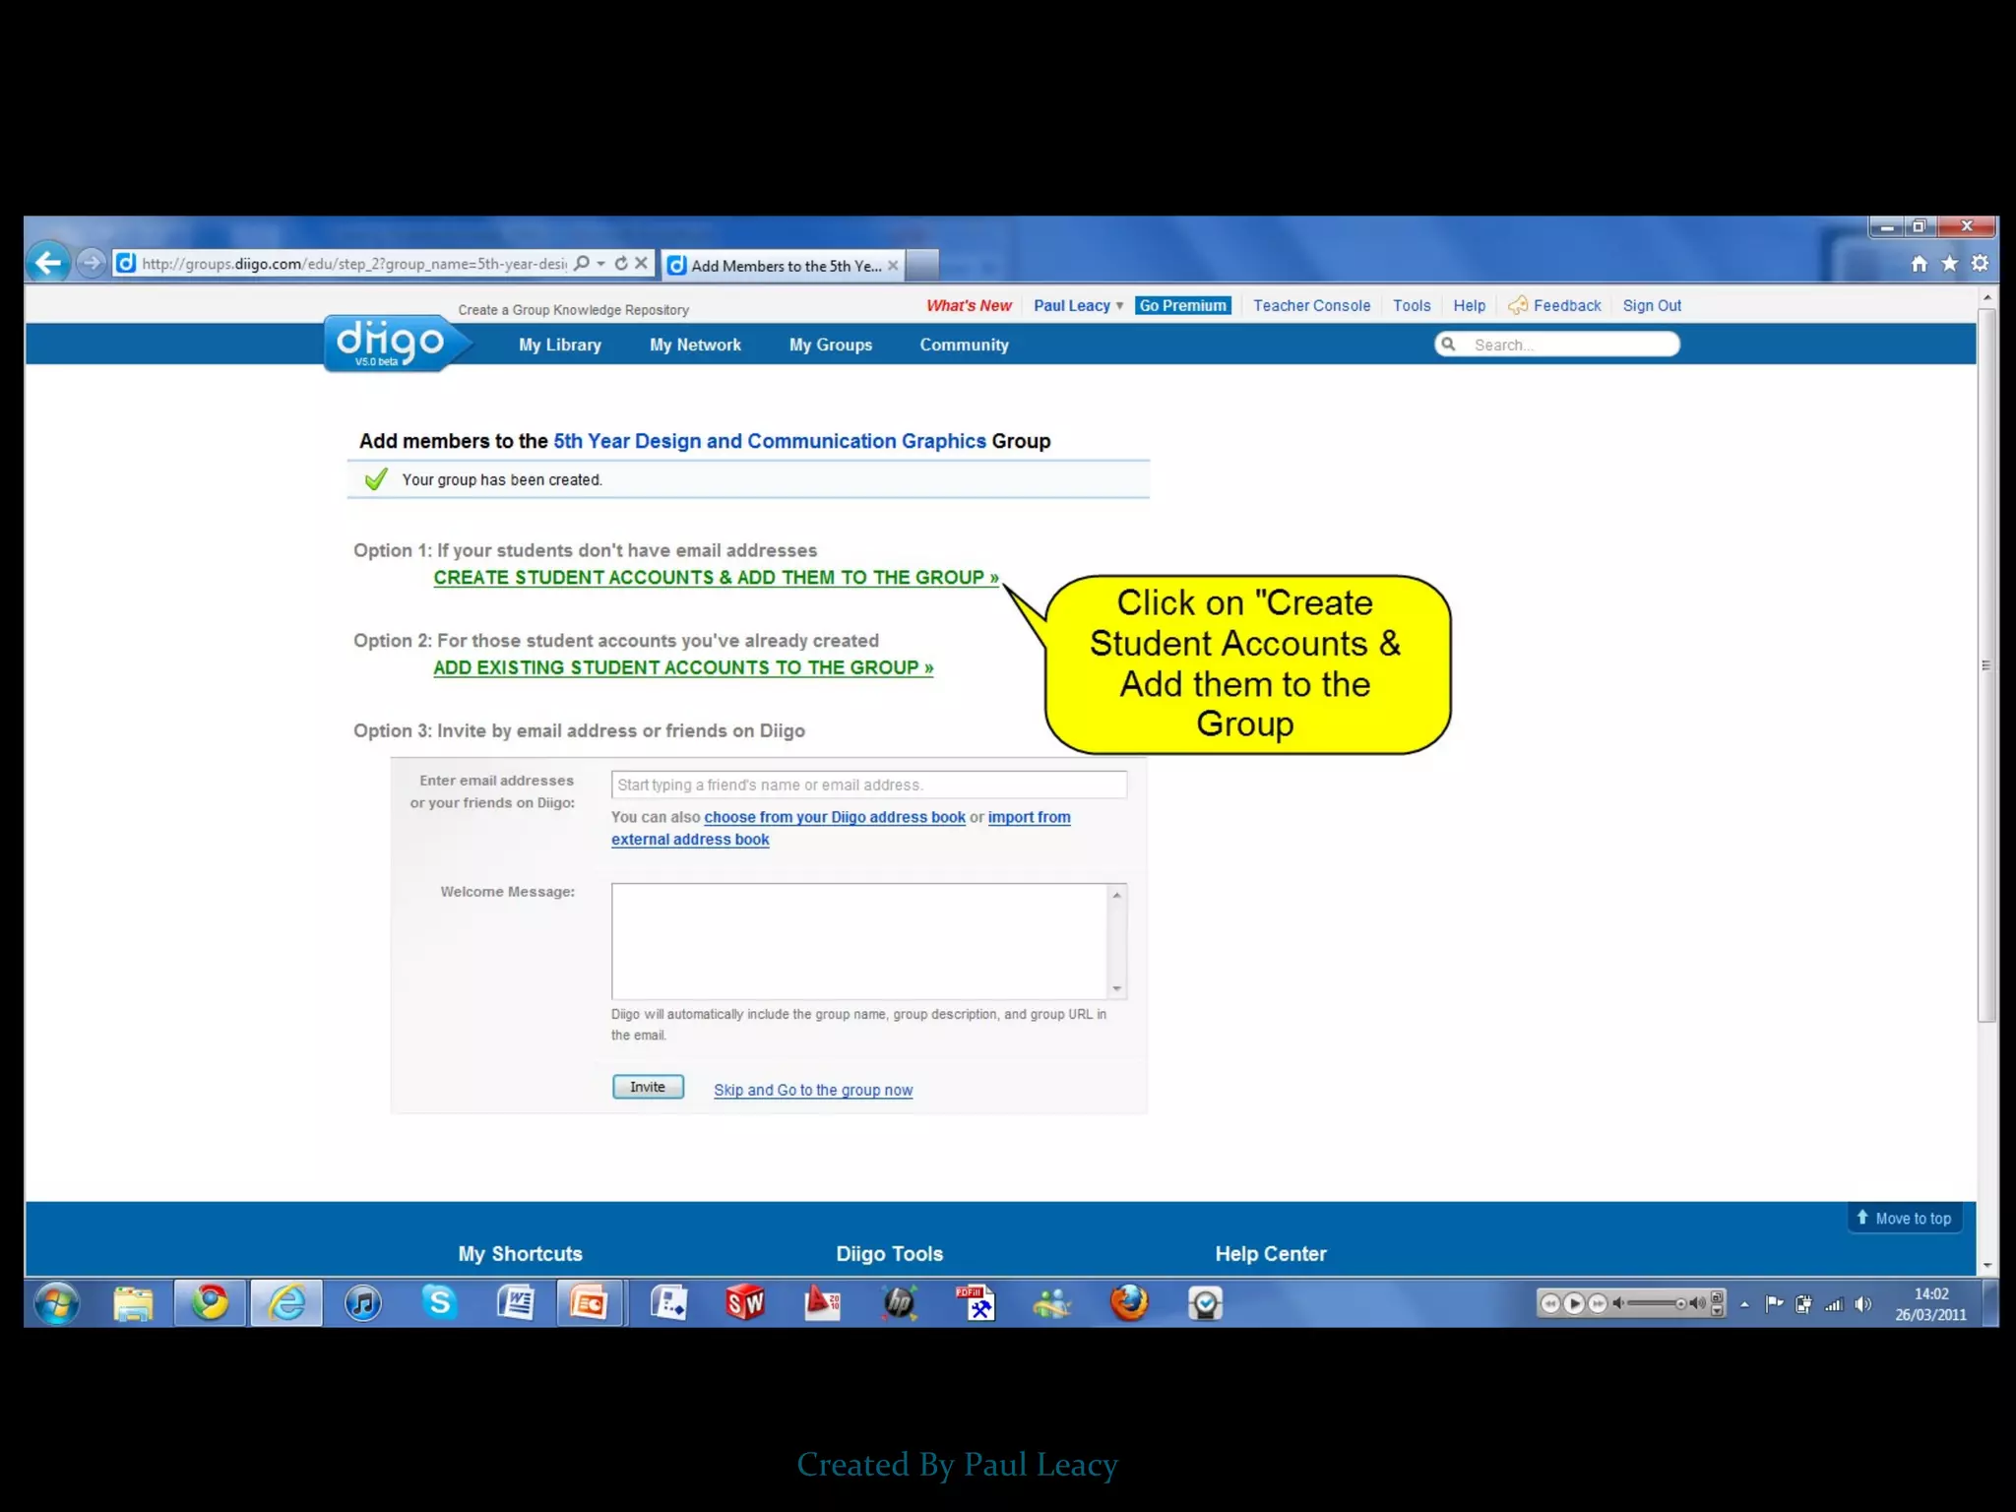Image resolution: width=2016 pixels, height=1512 pixels.
Task: Open the My Network menu
Action: [695, 345]
